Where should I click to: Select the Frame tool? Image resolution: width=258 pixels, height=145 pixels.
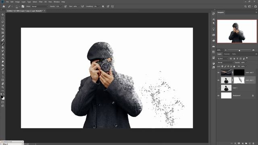[x=3, y=33]
